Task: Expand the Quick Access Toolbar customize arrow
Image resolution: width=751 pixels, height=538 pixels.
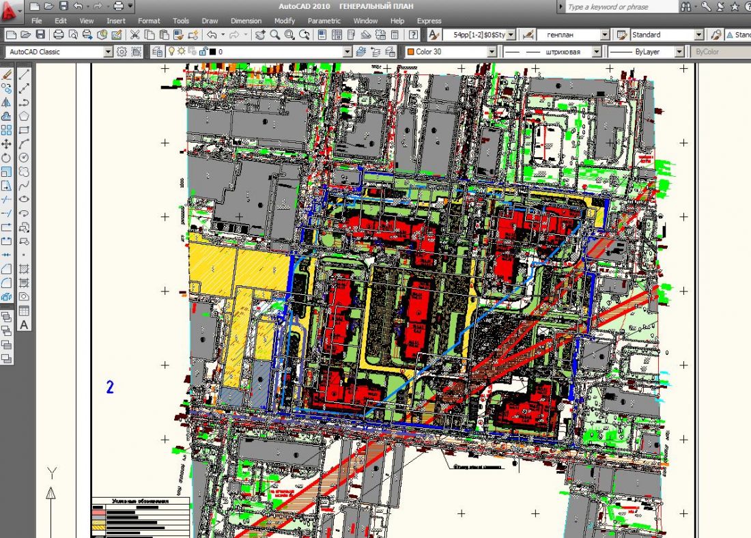Action: [x=131, y=6]
